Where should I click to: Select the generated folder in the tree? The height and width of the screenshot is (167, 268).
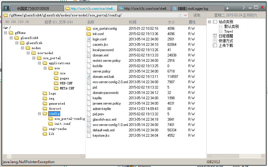click(57, 103)
